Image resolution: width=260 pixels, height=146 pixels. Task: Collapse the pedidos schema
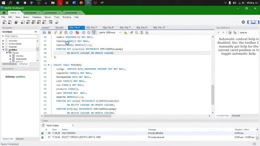pos(3,49)
